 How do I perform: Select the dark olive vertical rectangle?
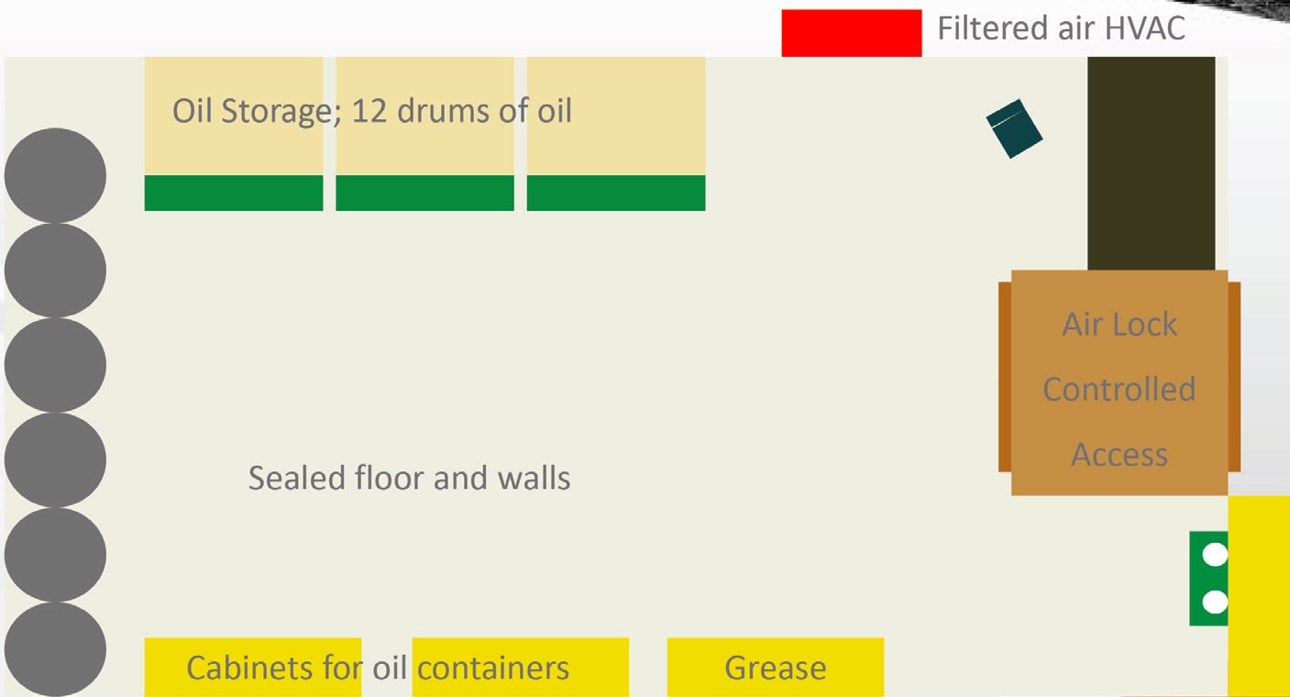1152,163
